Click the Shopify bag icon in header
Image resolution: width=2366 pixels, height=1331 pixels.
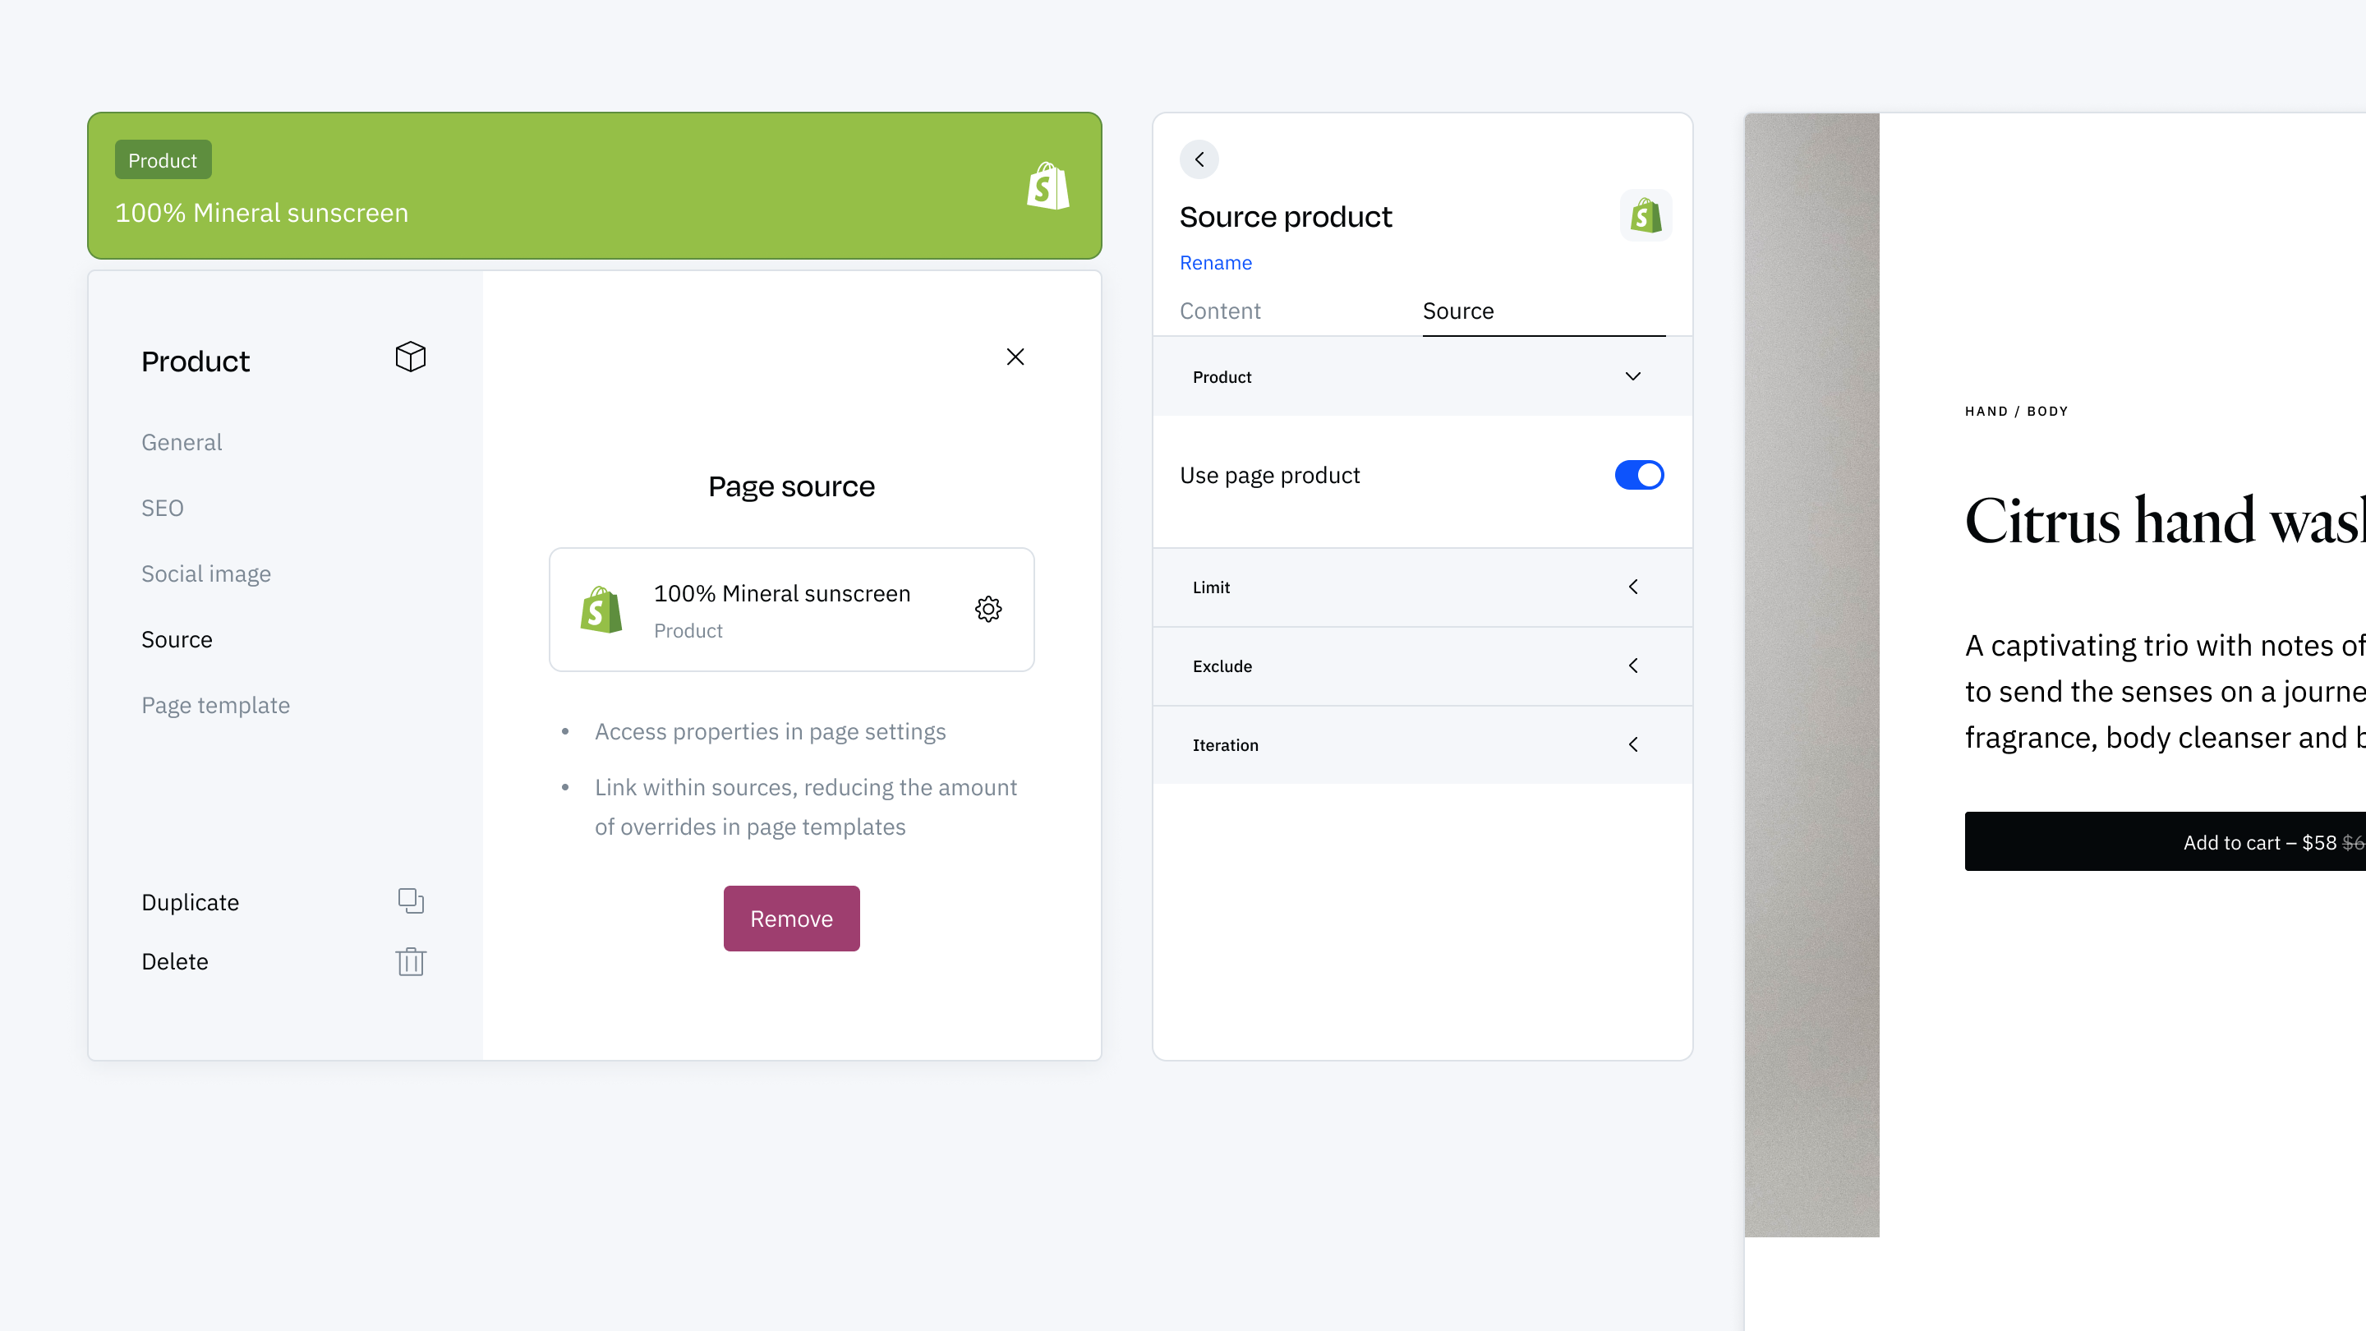click(x=1047, y=185)
